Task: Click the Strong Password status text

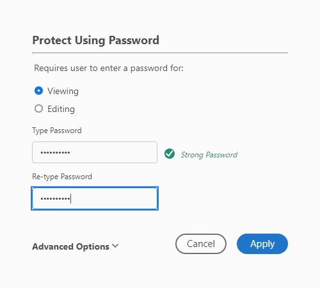Action: pyautogui.click(x=209, y=155)
